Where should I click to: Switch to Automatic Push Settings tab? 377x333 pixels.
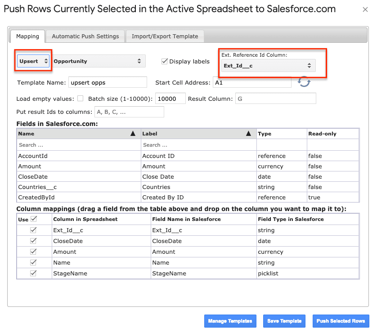point(85,36)
